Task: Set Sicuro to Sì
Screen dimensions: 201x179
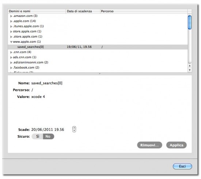Action: (37, 136)
